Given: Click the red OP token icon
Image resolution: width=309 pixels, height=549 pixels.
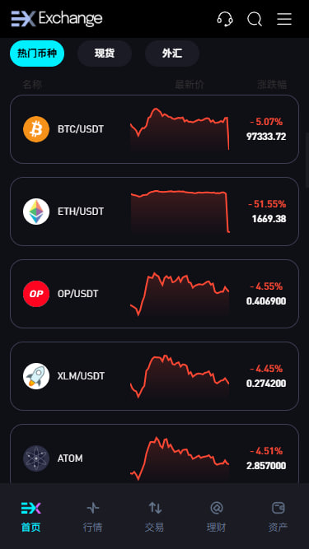Looking at the screenshot, I should [36, 294].
